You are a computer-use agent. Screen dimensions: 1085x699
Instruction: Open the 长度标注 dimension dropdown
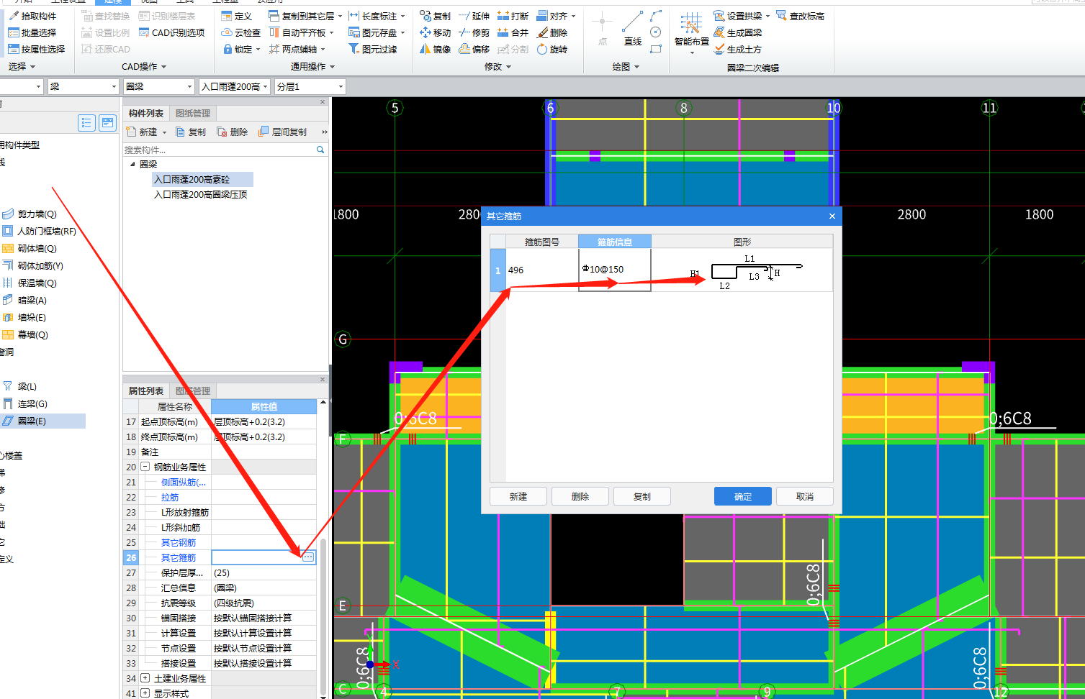pyautogui.click(x=402, y=16)
